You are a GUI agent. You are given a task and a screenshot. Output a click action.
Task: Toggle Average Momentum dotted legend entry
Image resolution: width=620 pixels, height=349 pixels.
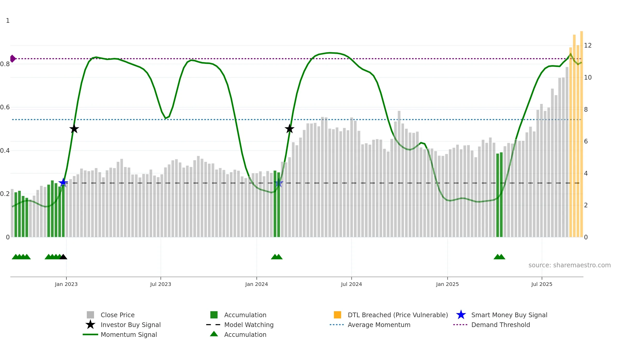click(337, 325)
